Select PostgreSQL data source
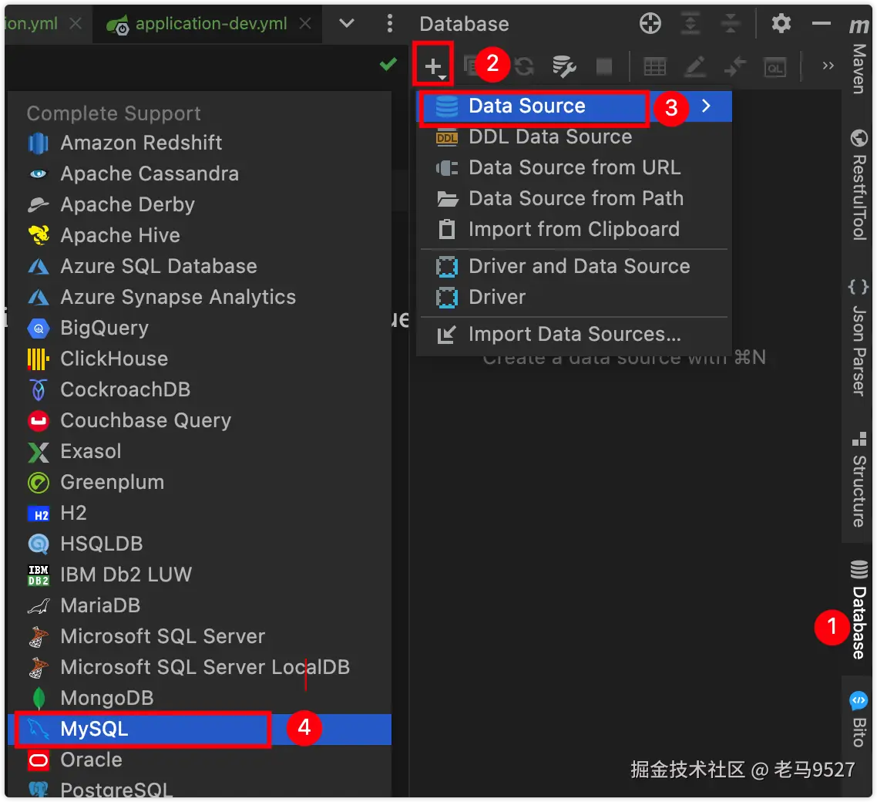This screenshot has height=802, width=877. click(200, 788)
